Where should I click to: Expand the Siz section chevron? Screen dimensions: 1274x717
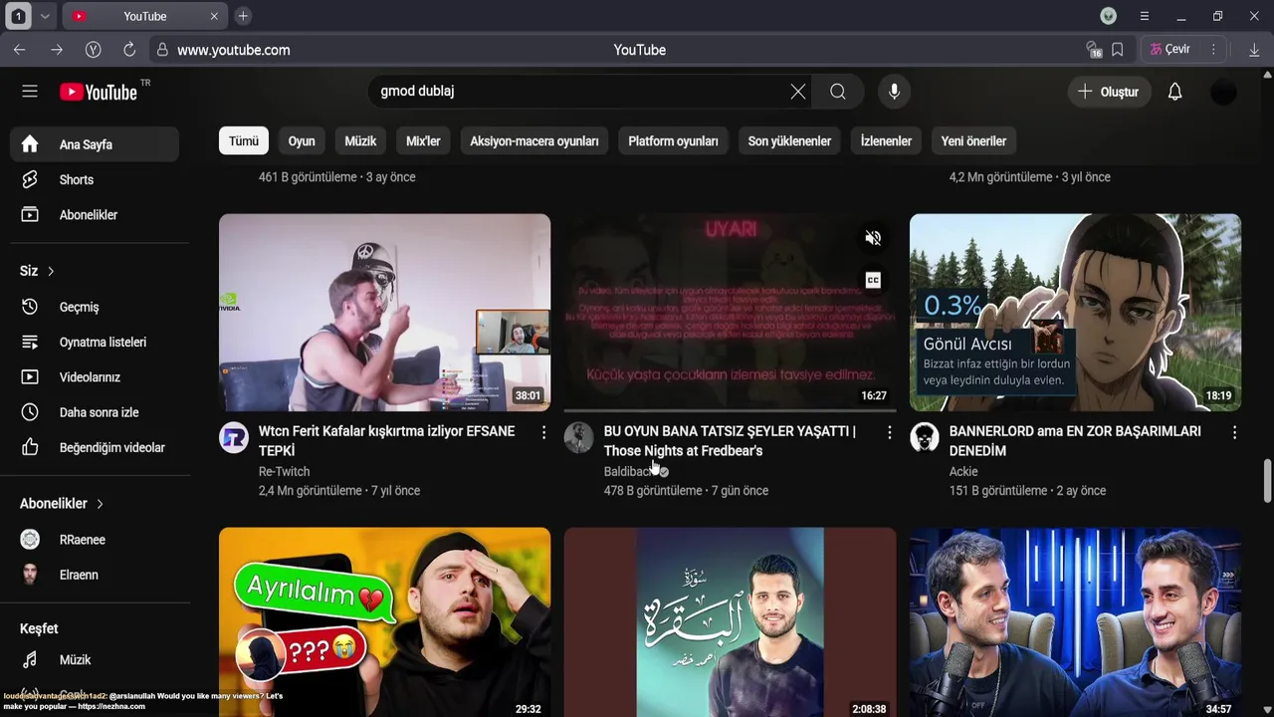[x=51, y=272]
